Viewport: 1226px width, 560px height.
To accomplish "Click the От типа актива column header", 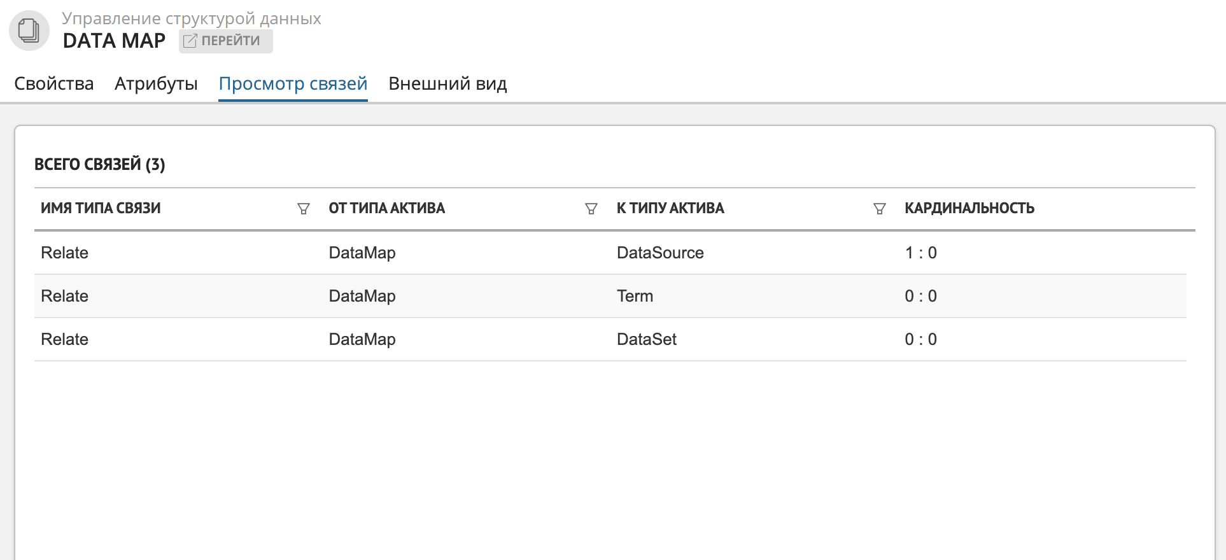I will click(386, 208).
